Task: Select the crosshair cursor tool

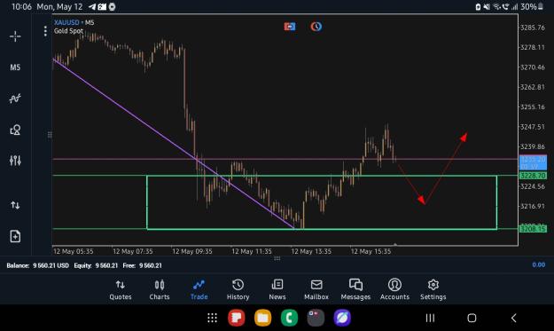Action: tap(15, 36)
